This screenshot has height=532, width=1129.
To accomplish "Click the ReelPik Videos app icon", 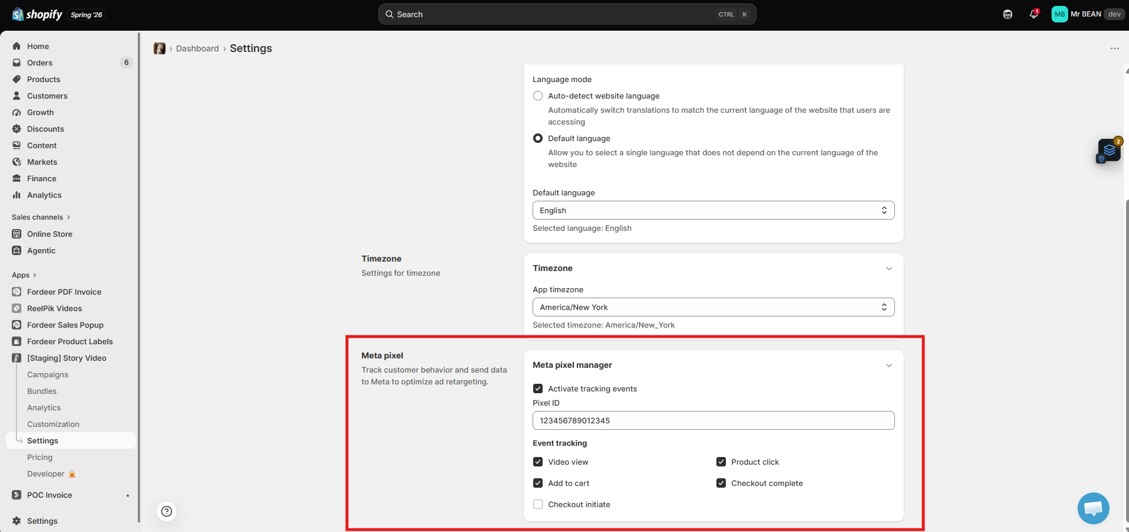I will 17,308.
